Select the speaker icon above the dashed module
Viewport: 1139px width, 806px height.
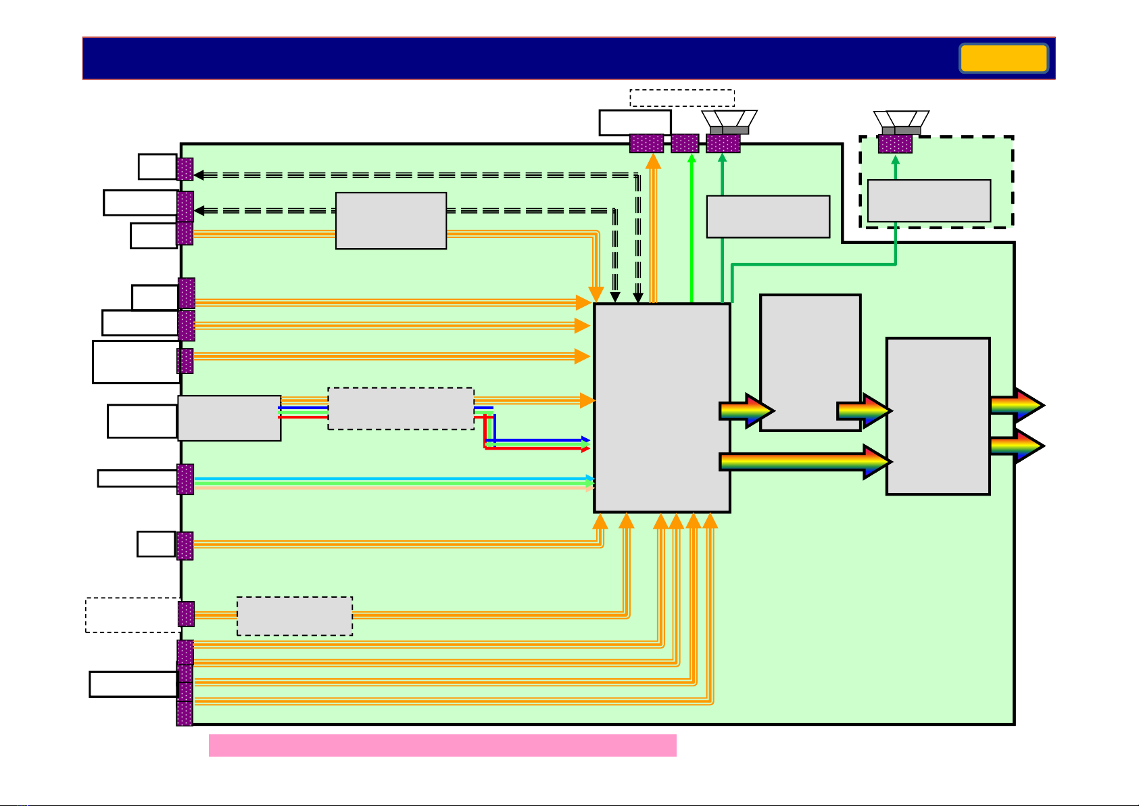[901, 122]
